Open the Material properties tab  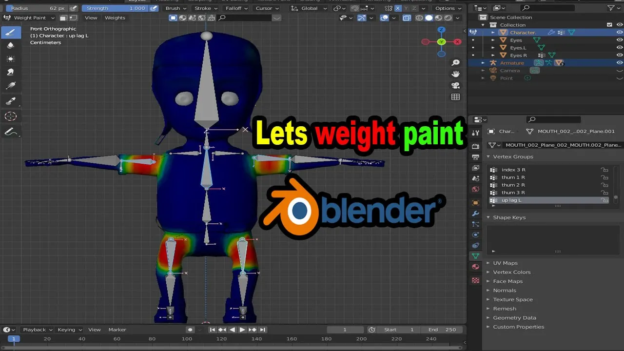[476, 267]
